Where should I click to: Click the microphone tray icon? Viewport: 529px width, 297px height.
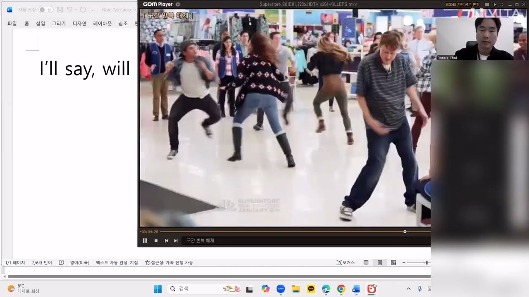tap(419, 289)
